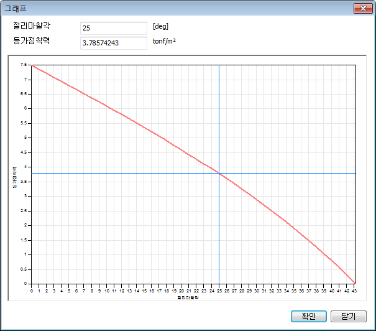
Task: Click the 절리마찰각 label above the graph
Action: pyautogui.click(x=31, y=27)
